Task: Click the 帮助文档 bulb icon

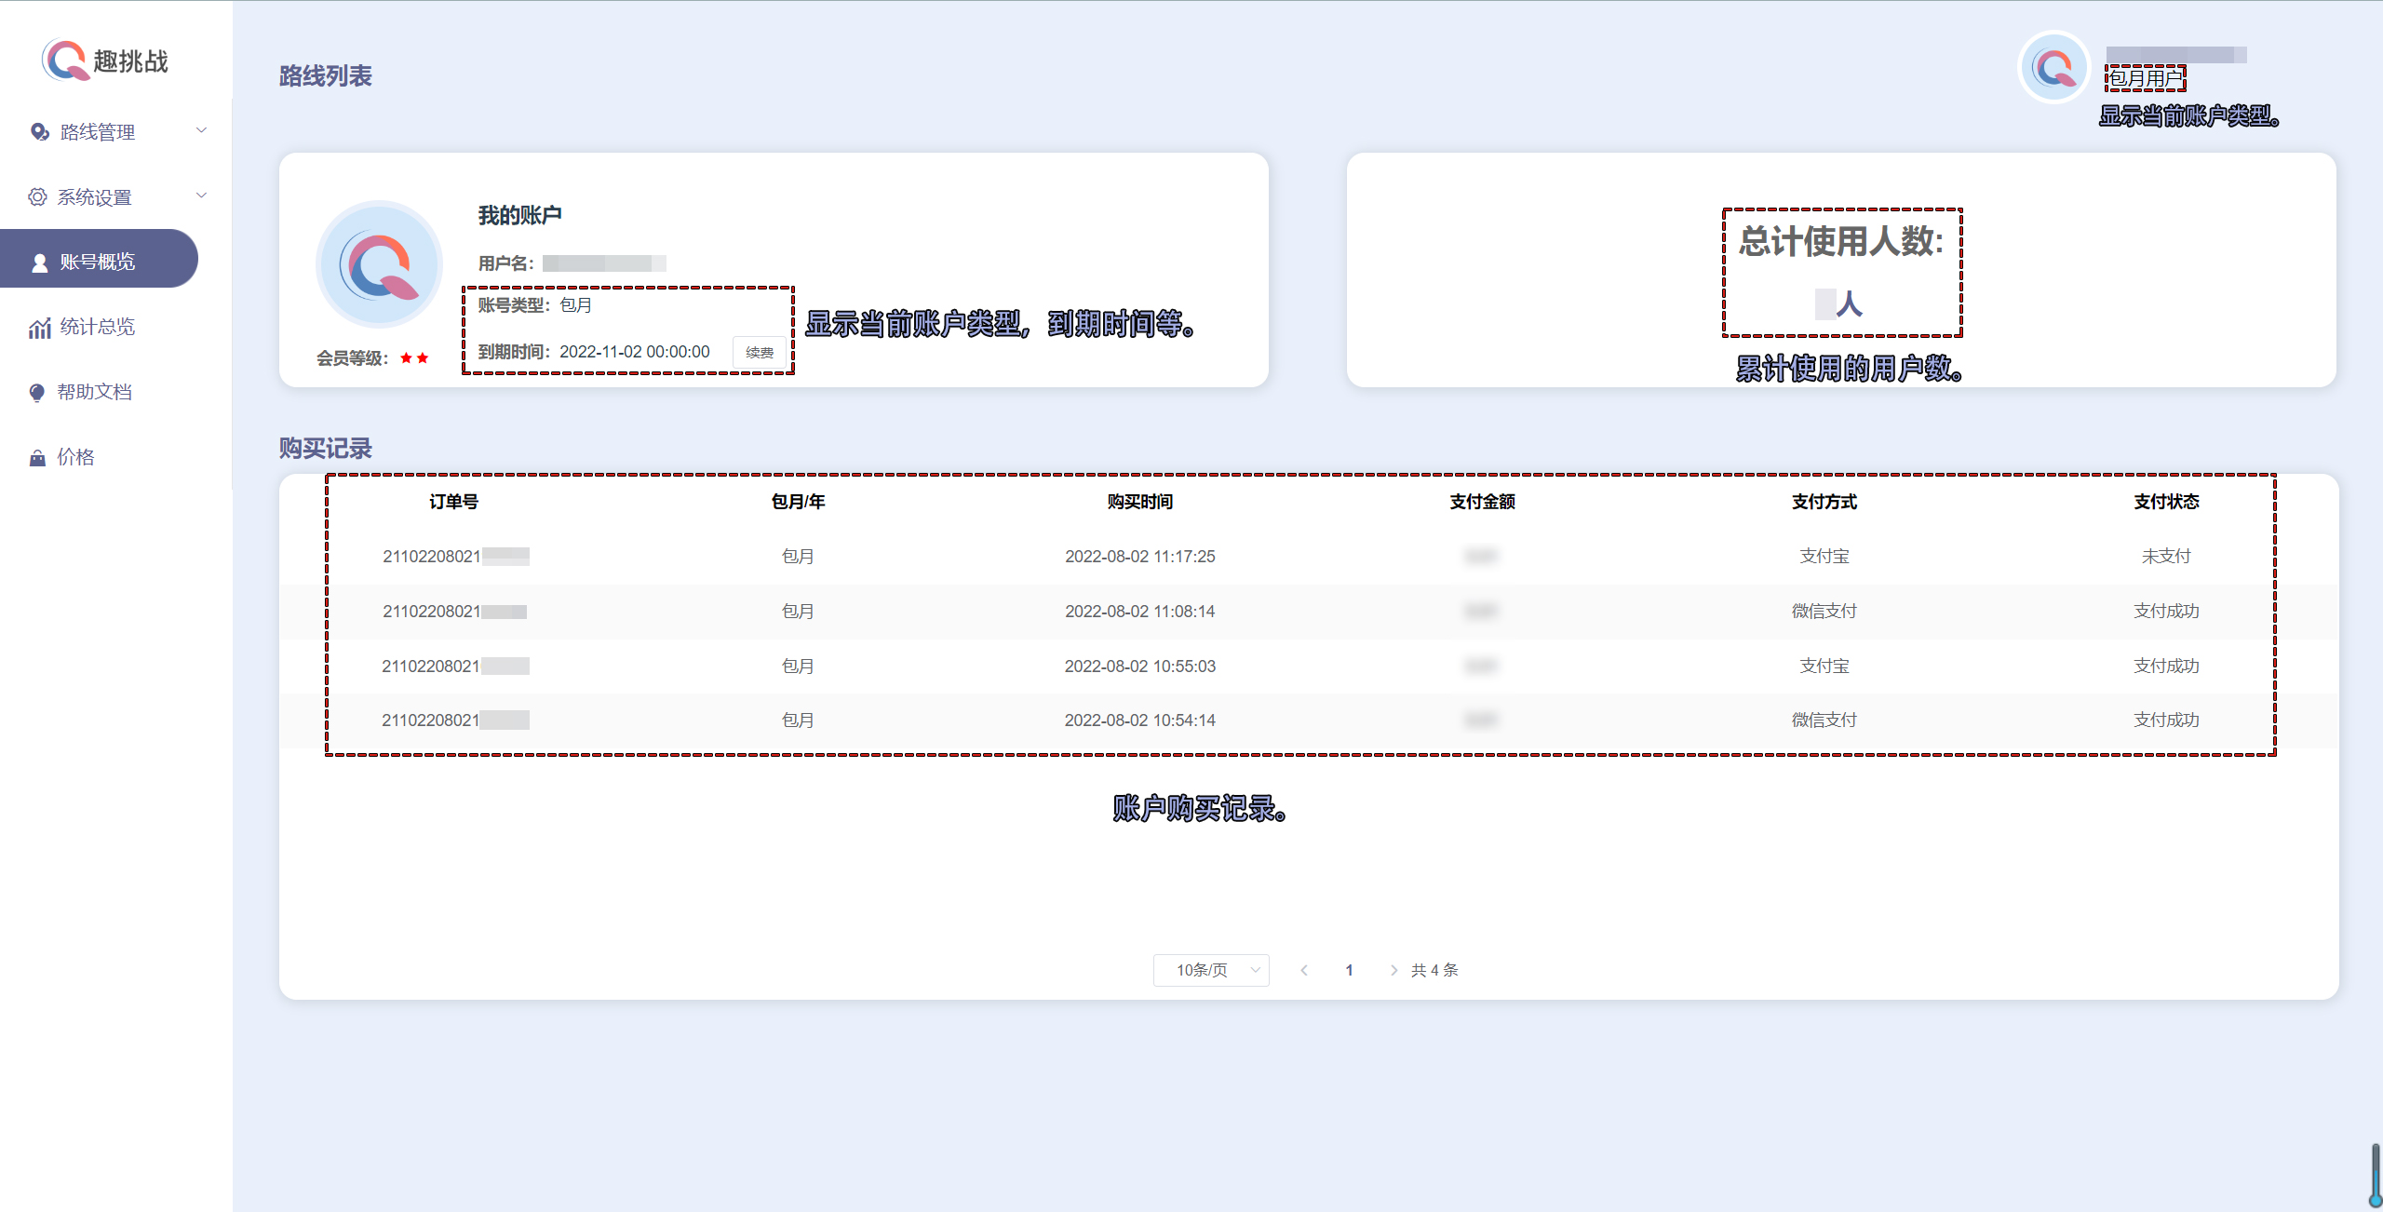Action: [37, 393]
